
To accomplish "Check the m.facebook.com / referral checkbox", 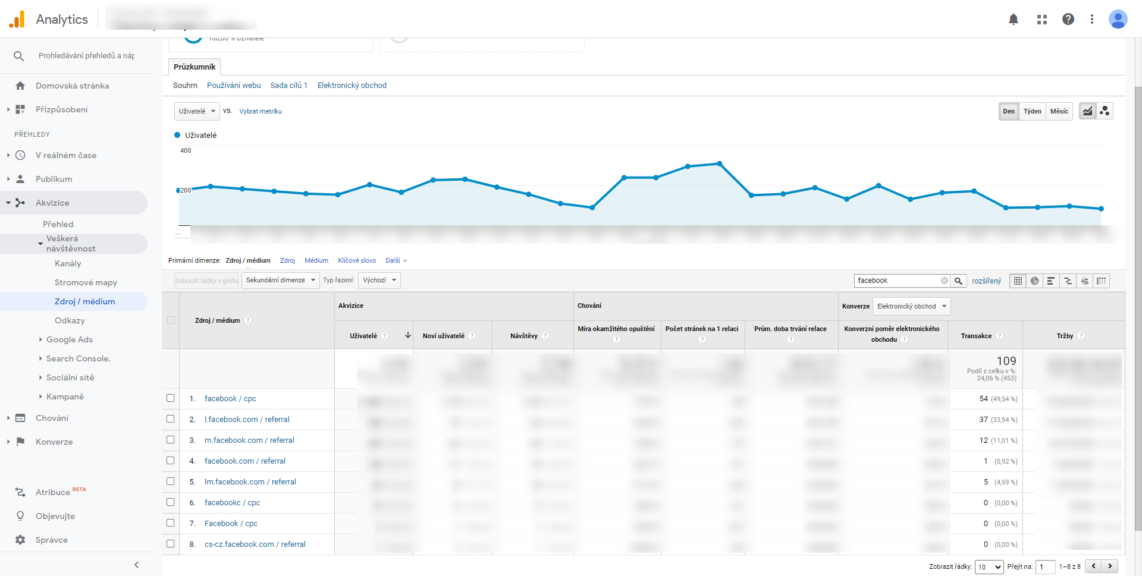I will click(x=170, y=440).
